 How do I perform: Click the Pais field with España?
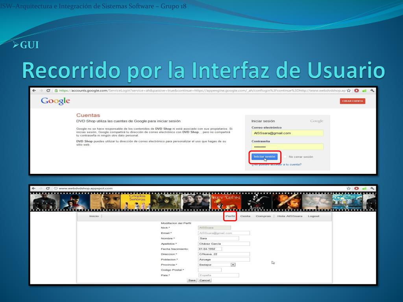(x=218, y=275)
